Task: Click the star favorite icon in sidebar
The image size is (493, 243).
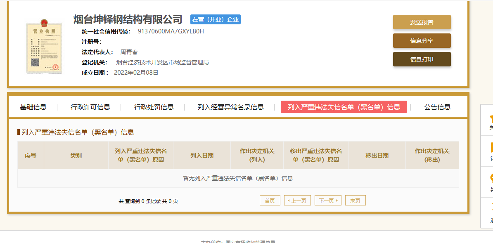Action: point(491,118)
